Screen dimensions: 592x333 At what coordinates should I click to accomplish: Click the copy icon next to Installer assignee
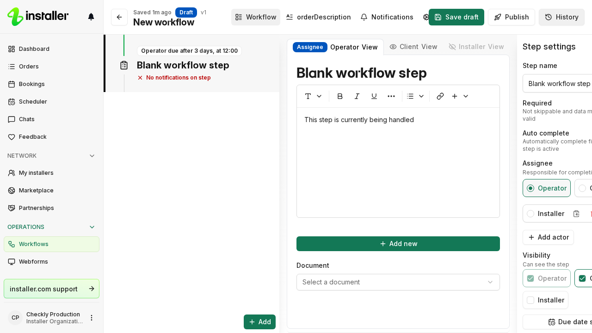coord(576,214)
